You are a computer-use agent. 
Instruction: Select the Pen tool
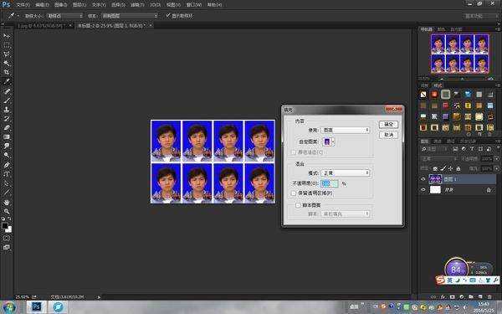point(7,165)
